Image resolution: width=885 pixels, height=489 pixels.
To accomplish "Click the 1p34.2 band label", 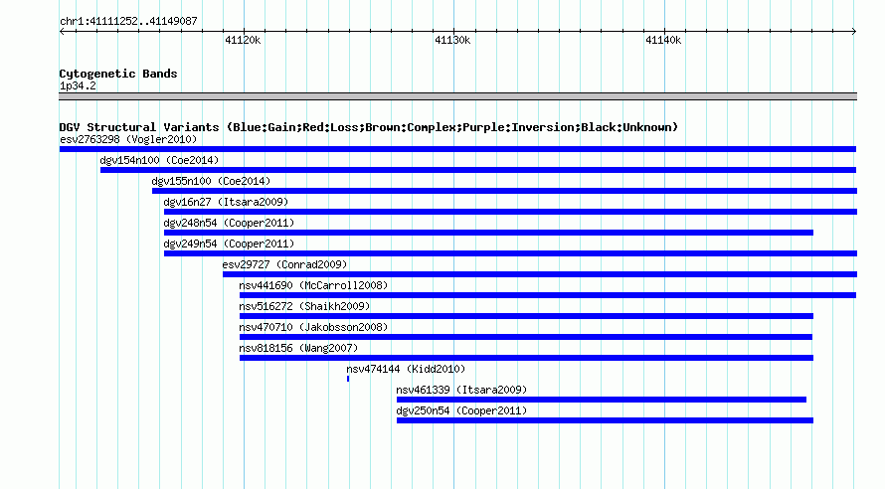I will click(x=78, y=85).
